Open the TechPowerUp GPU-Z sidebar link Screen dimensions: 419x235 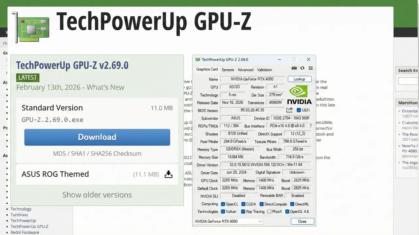pos(29,227)
